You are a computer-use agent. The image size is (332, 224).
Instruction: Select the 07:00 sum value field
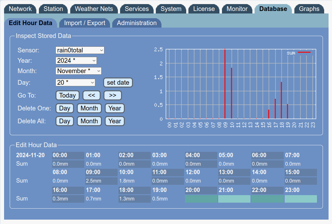coord(301,164)
